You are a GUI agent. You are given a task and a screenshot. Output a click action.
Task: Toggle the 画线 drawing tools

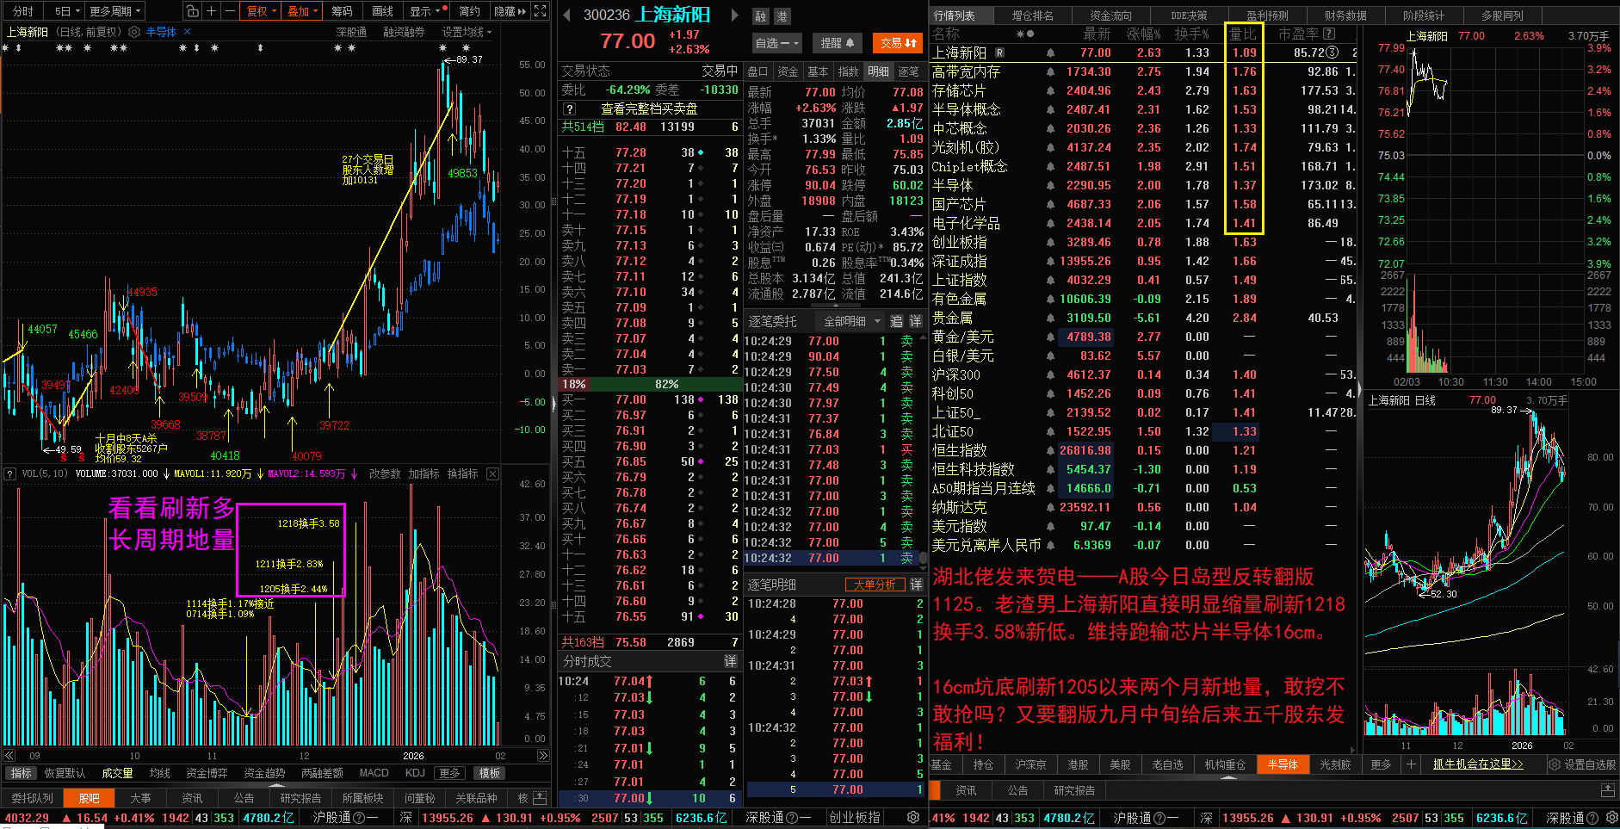click(x=382, y=11)
